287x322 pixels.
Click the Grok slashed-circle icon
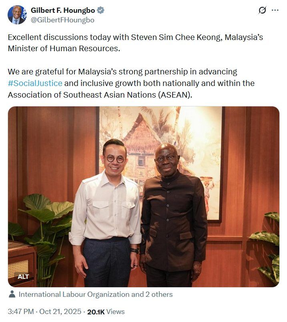click(262, 10)
